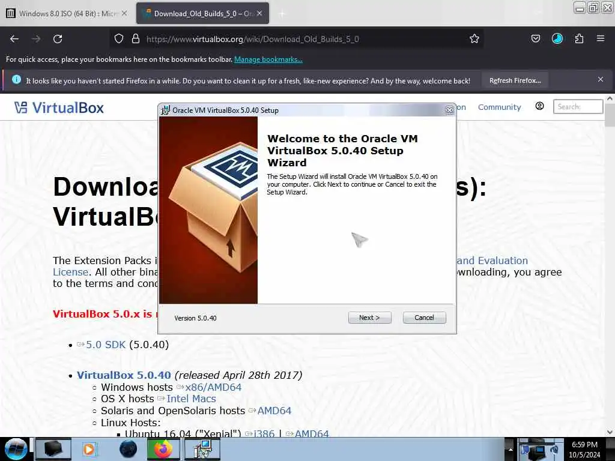
Task: Open the License link in the page text
Action: [x=71, y=272]
